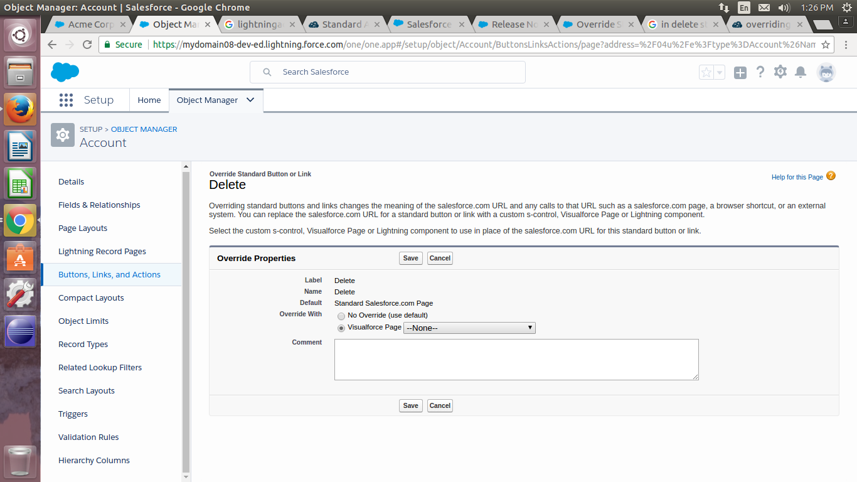Open the Setup gear menu in Salesforce header

(780, 72)
